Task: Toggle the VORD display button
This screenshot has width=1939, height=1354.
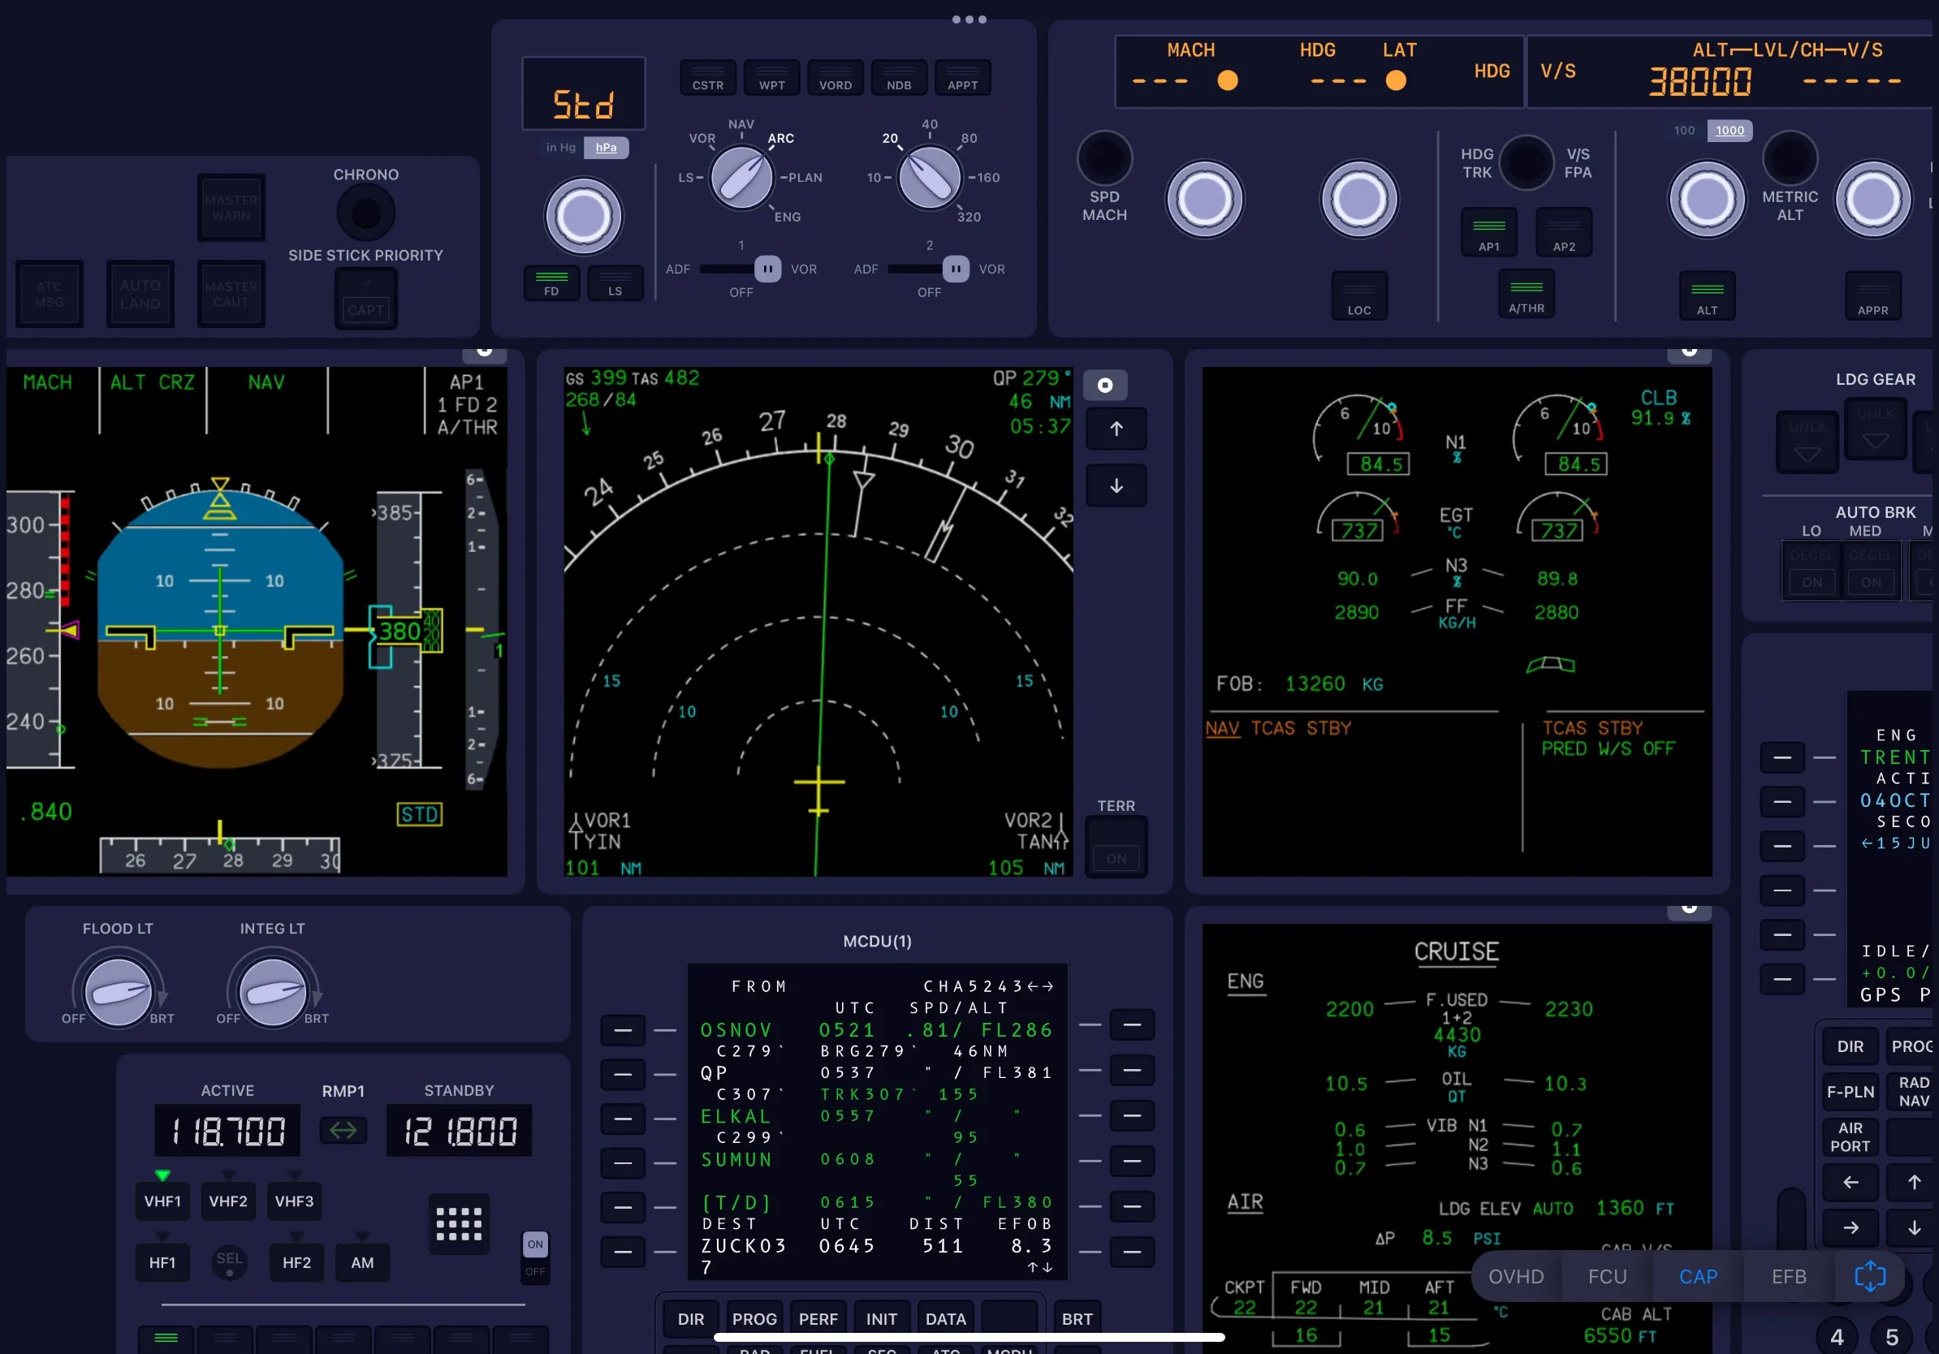Action: pos(836,78)
